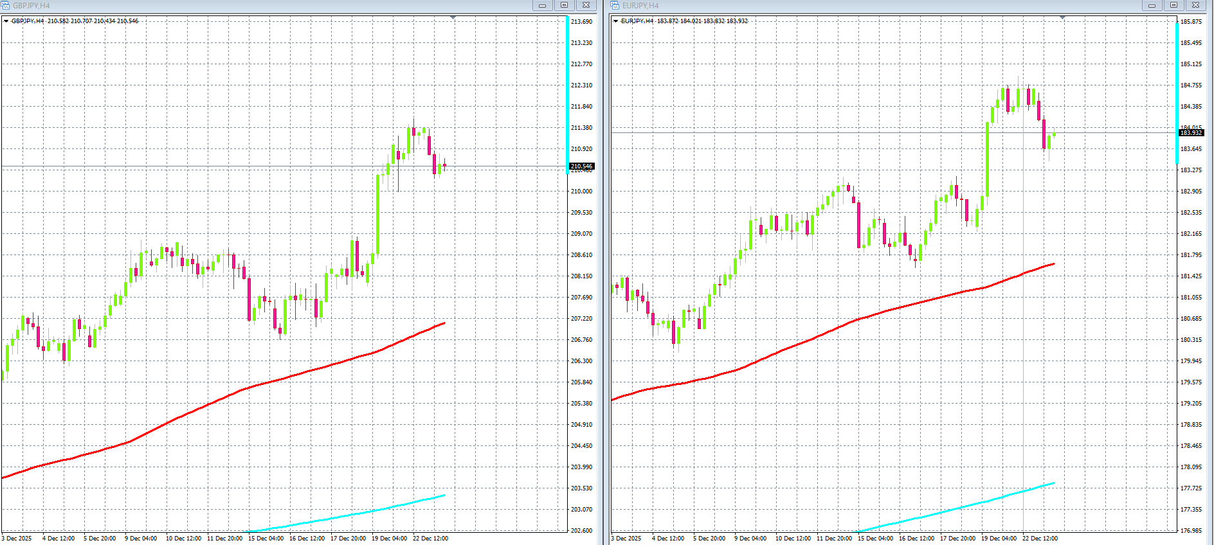This screenshot has height=545, width=1214.
Task: Click the GBPJPY chart shift triangle marker
Action: tap(453, 18)
